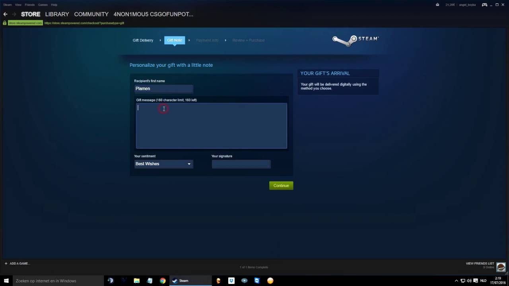Screen dimensions: 509x286
Task: Go back with the back arrow
Action: pyautogui.click(x=5, y=14)
